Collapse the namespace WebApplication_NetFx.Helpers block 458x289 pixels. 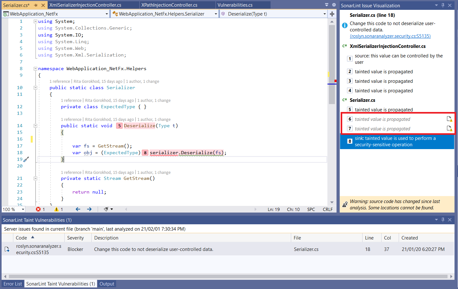pos(36,69)
